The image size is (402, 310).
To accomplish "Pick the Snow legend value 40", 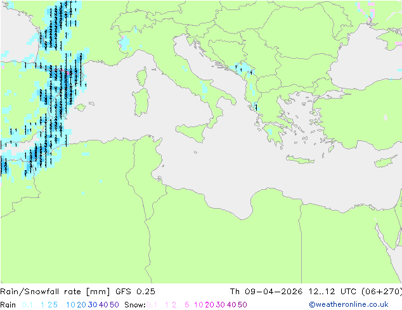I will click(x=231, y=305).
